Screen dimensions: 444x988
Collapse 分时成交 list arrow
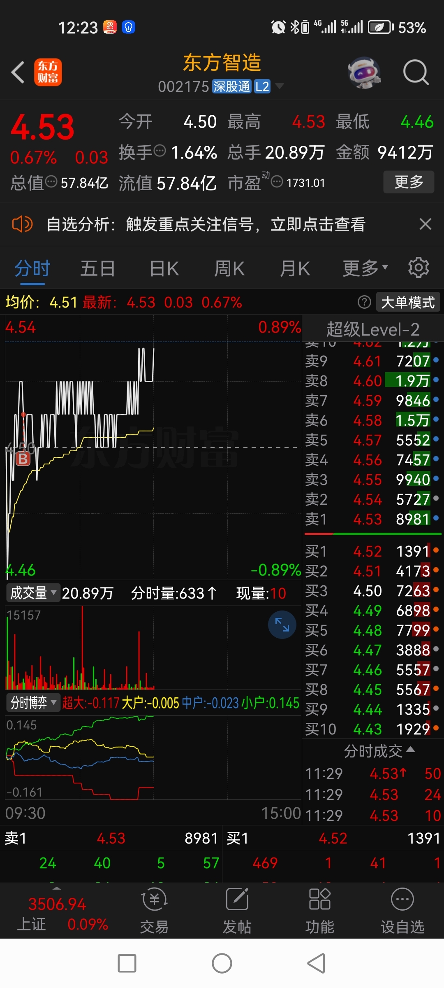point(410,750)
